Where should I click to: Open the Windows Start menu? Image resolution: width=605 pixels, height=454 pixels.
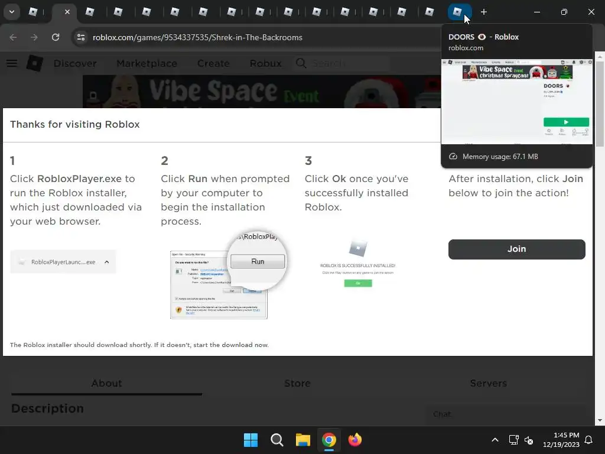click(251, 440)
